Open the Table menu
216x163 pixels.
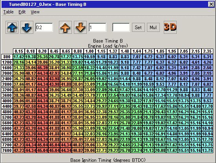[8, 12]
